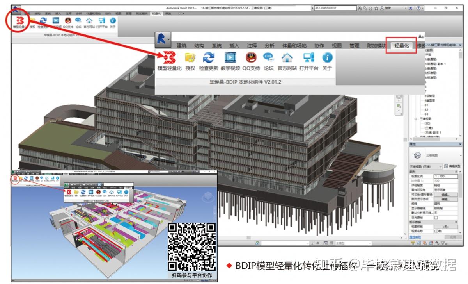
Task: Click 关于 icon in the small Revit ribbon
Action: click(x=113, y=21)
